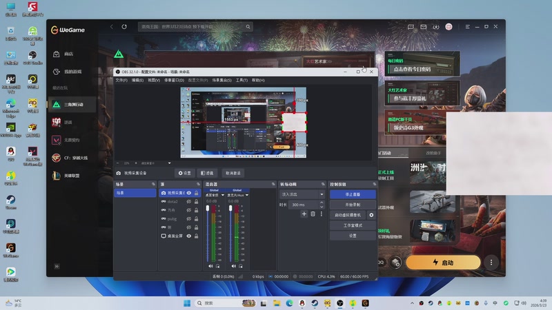Screen dimensions: 552x310
Task: Open 设置 in the OBS controls dock
Action: [x=353, y=236]
